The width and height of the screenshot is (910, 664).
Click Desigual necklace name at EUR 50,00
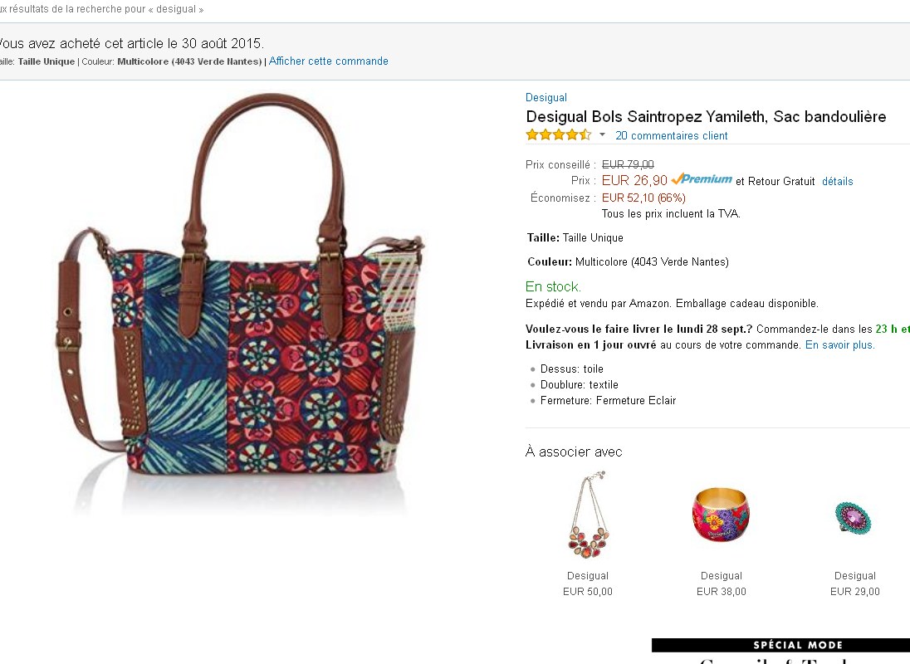coord(588,576)
